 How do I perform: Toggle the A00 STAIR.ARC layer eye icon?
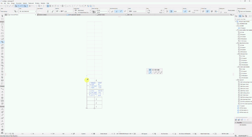(x=21, y=11)
